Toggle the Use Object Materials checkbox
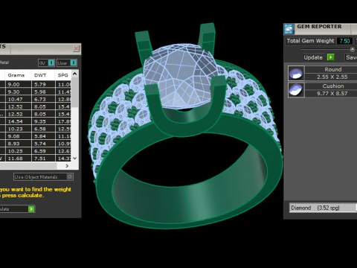Image resolution: width=357 pixels, height=268 pixels. pos(70,176)
